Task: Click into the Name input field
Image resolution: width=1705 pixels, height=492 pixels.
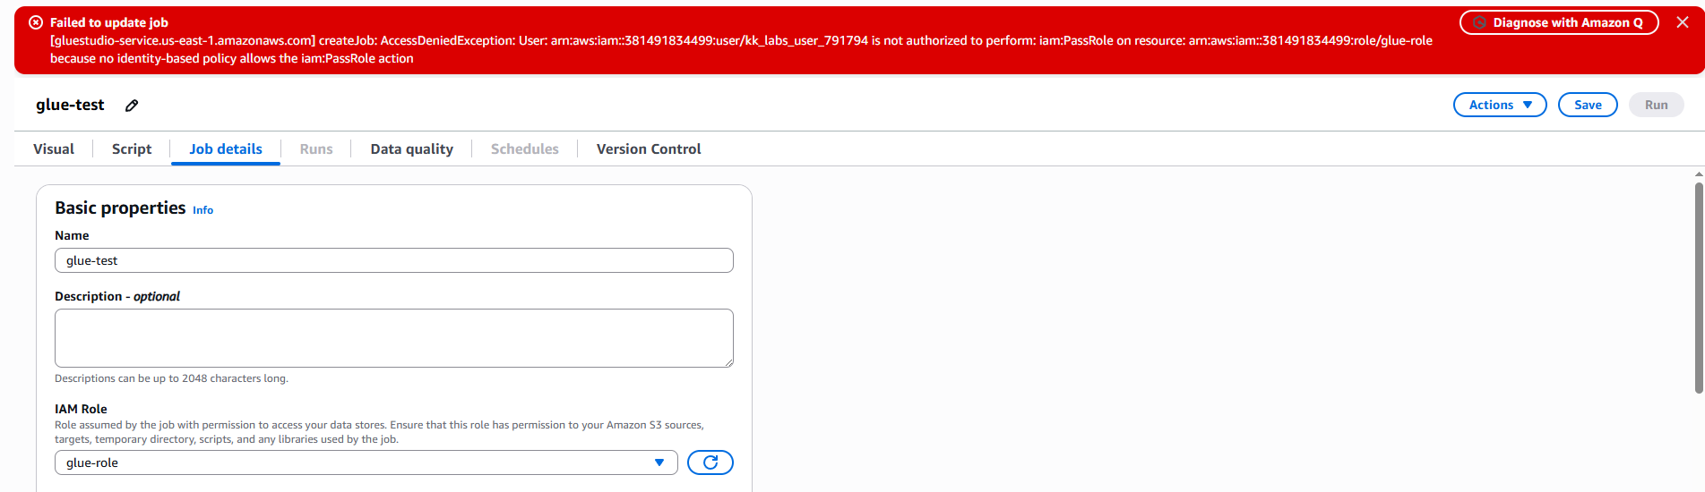Action: [x=394, y=260]
